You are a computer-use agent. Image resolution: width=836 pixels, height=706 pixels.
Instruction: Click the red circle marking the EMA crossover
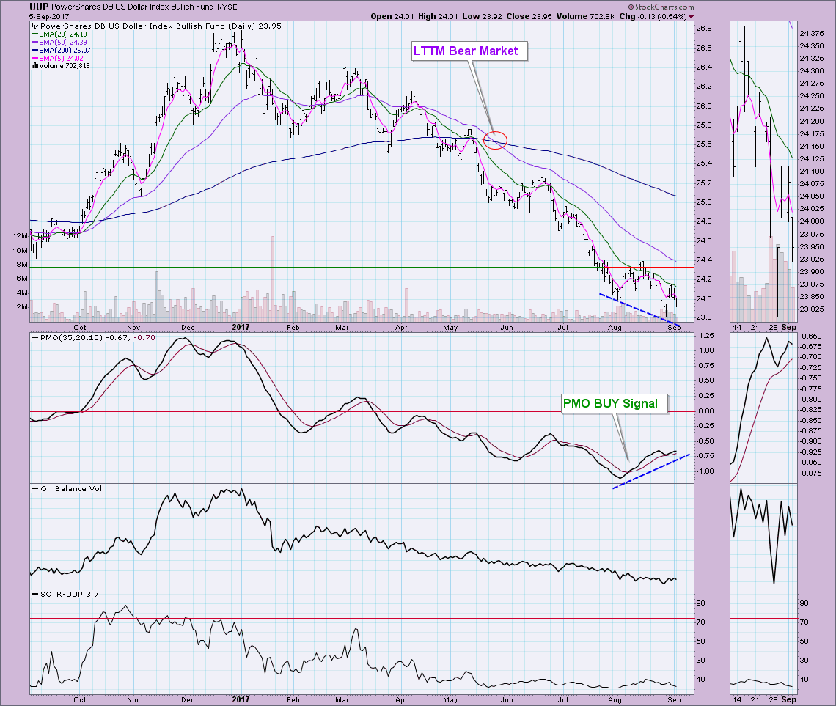pyautogui.click(x=496, y=139)
